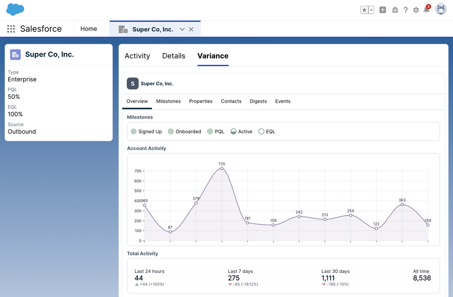Screen dimensions: 453x297
Task: Click the Last 24 hours value 44
Action: [x=139, y=278]
